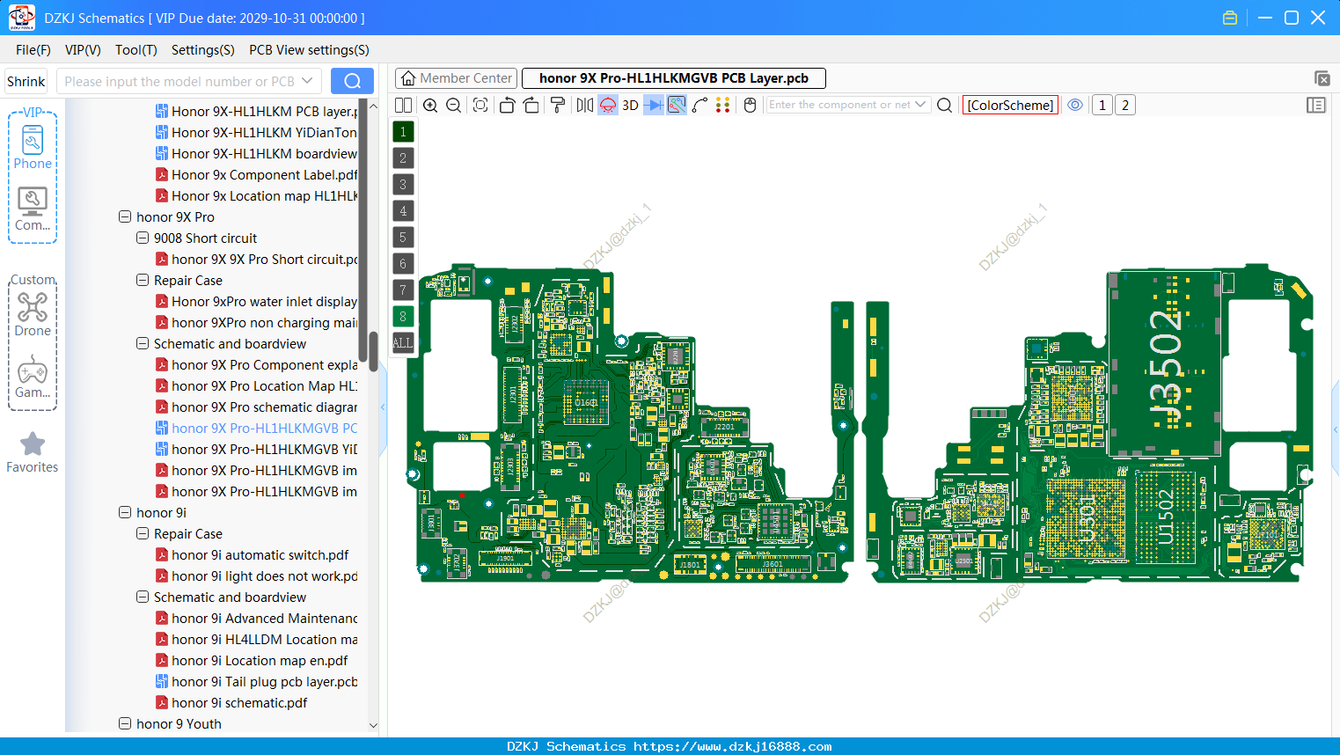
Task: Rotate board clockwise
Action: (x=531, y=106)
